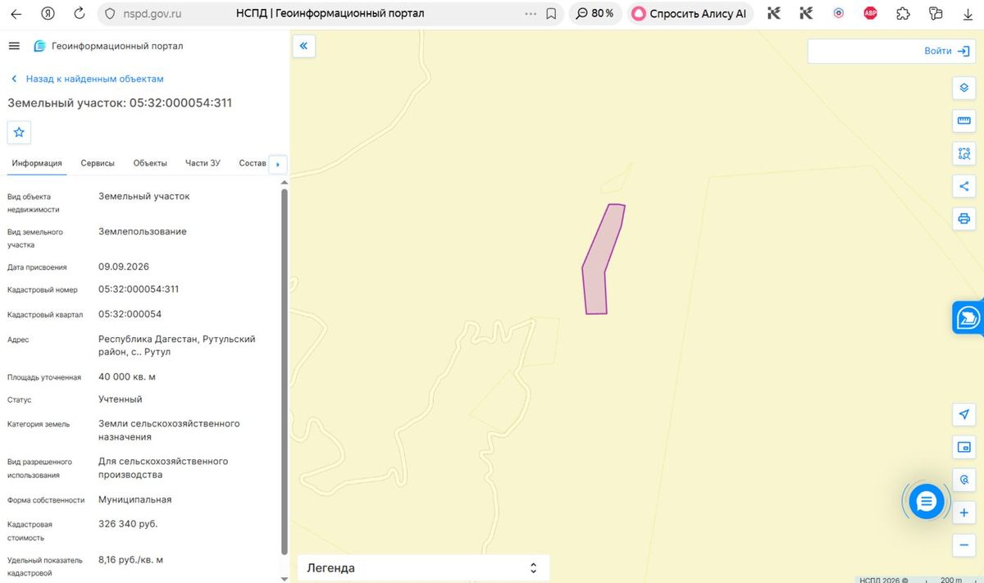Viewport: 984px width, 583px height.
Task: Return via Назад к найденным объектам
Action: pyautogui.click(x=88, y=79)
